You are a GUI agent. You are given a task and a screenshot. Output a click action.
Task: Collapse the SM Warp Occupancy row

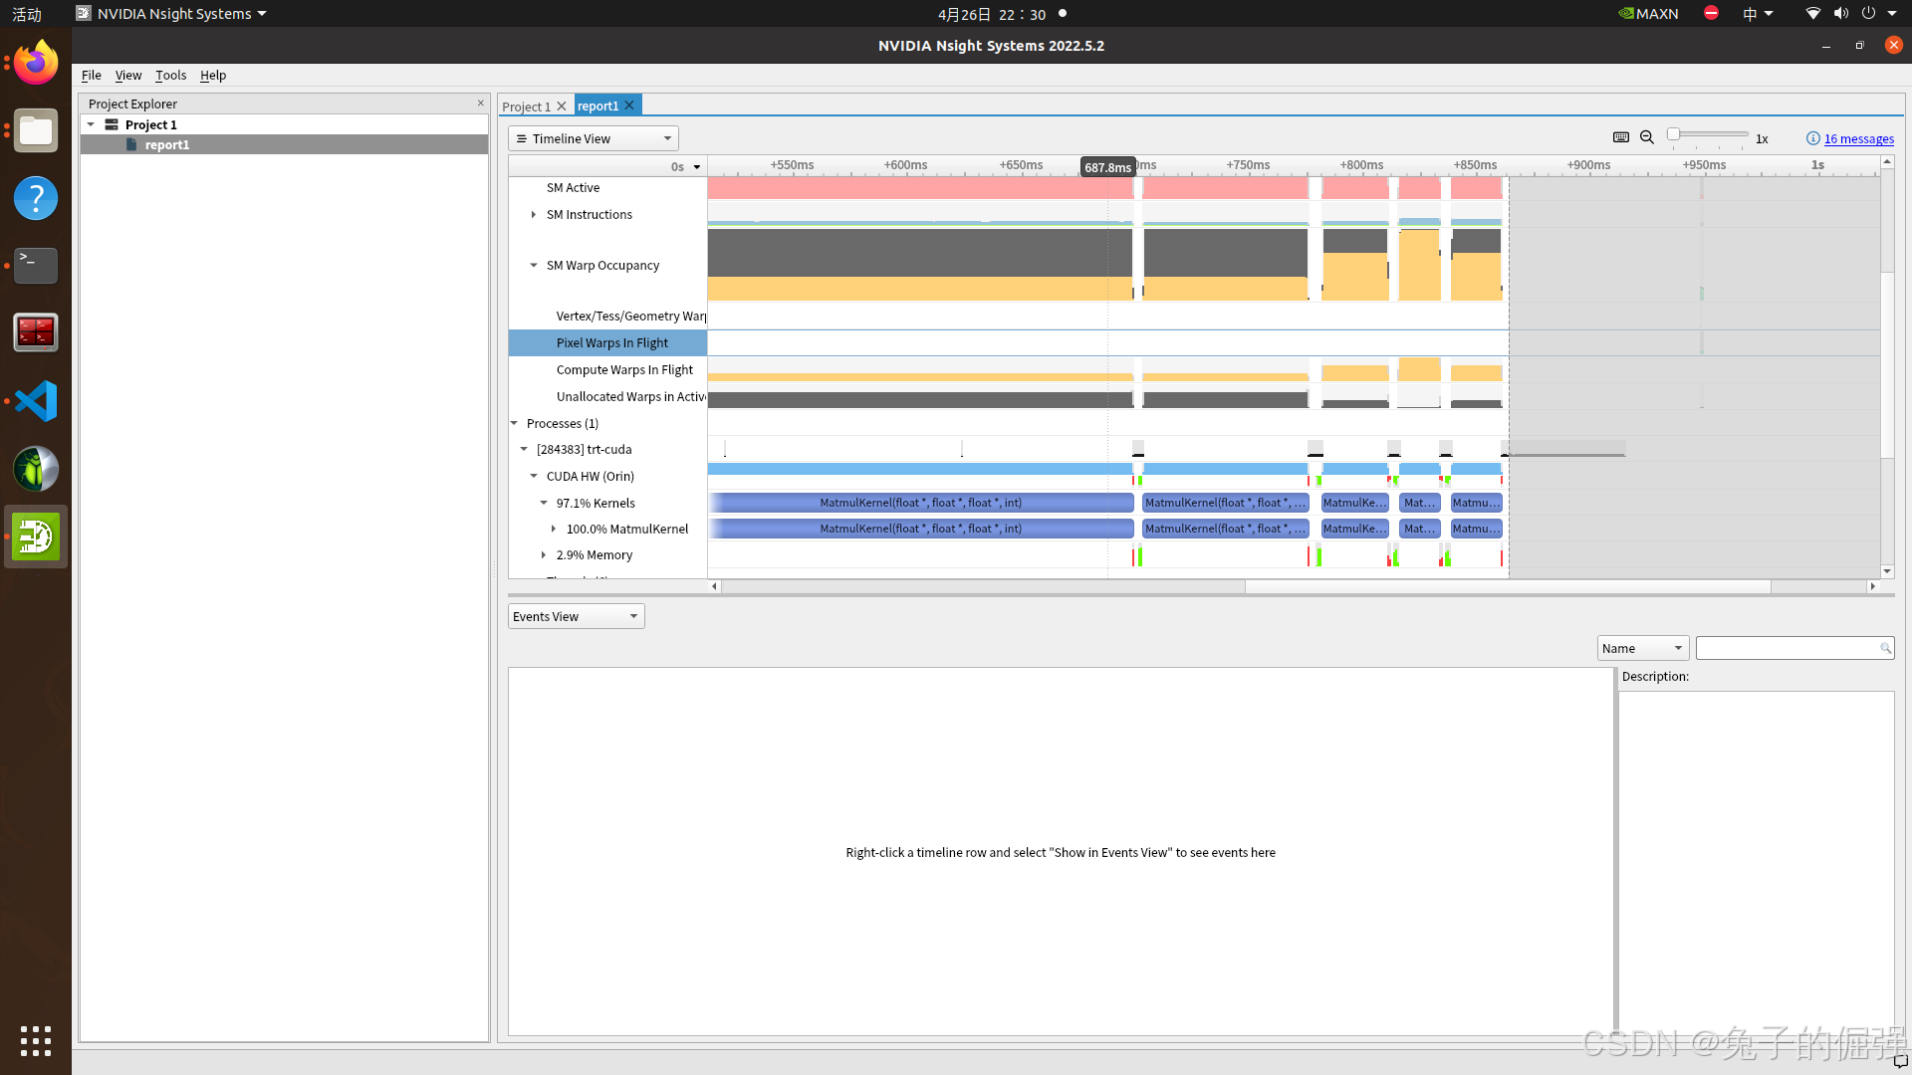coord(534,265)
